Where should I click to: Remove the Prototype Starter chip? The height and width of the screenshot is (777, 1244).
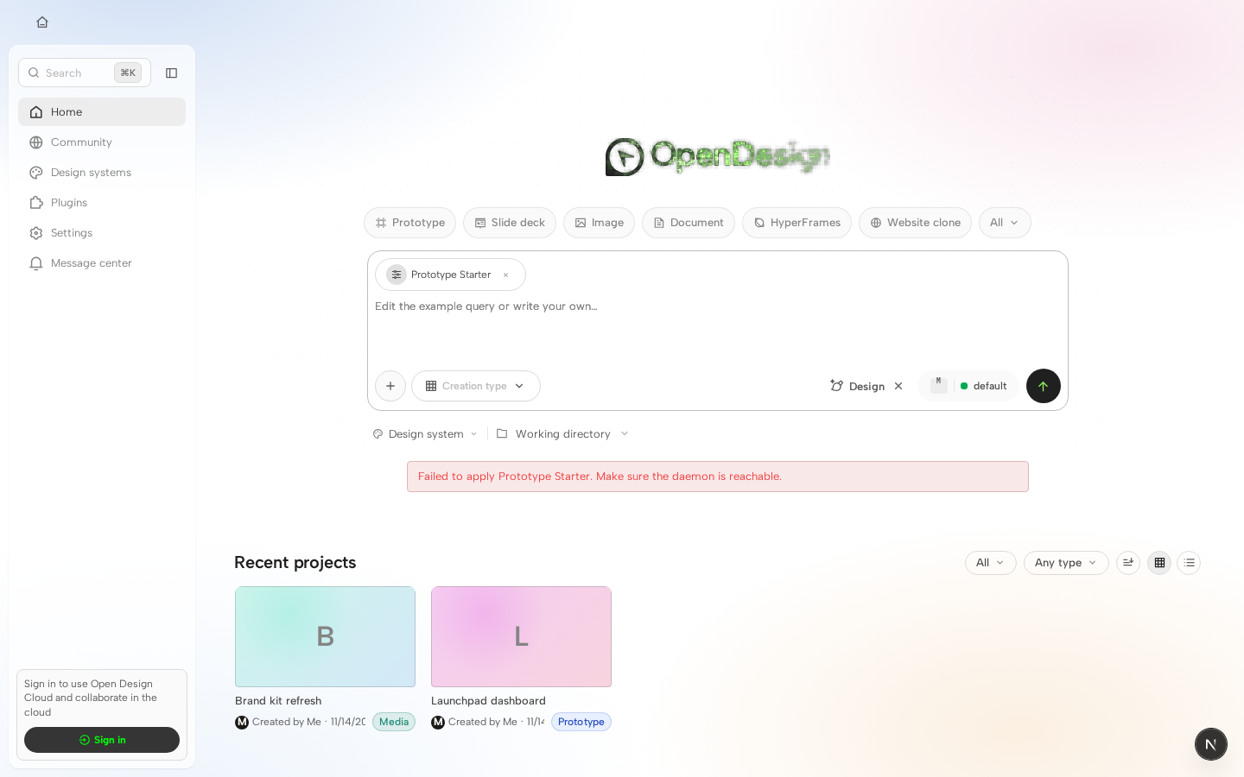tap(505, 275)
